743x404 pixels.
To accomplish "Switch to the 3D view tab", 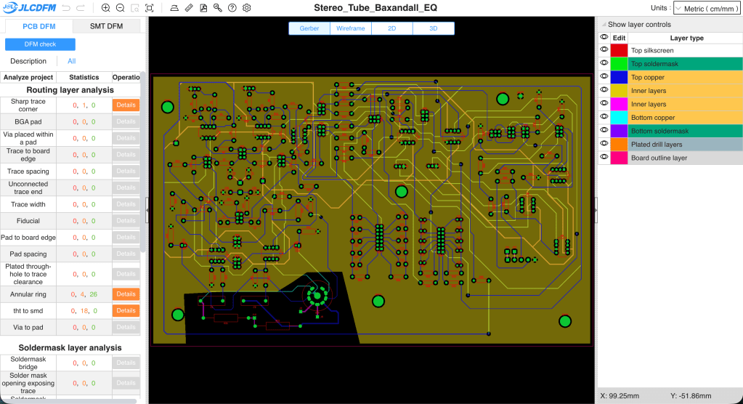I will point(434,28).
